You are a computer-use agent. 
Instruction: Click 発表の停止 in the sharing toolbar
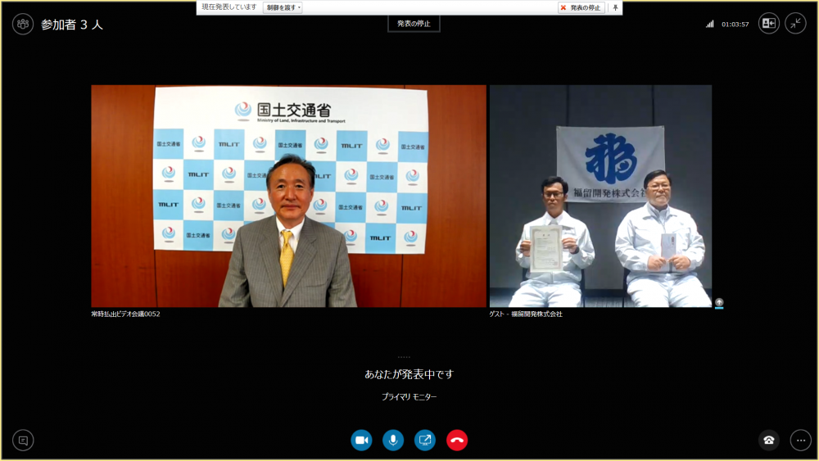pyautogui.click(x=581, y=7)
